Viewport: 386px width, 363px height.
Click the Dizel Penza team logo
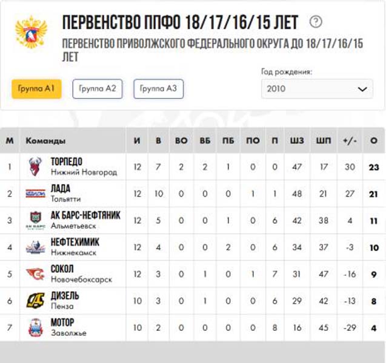pos(35,301)
